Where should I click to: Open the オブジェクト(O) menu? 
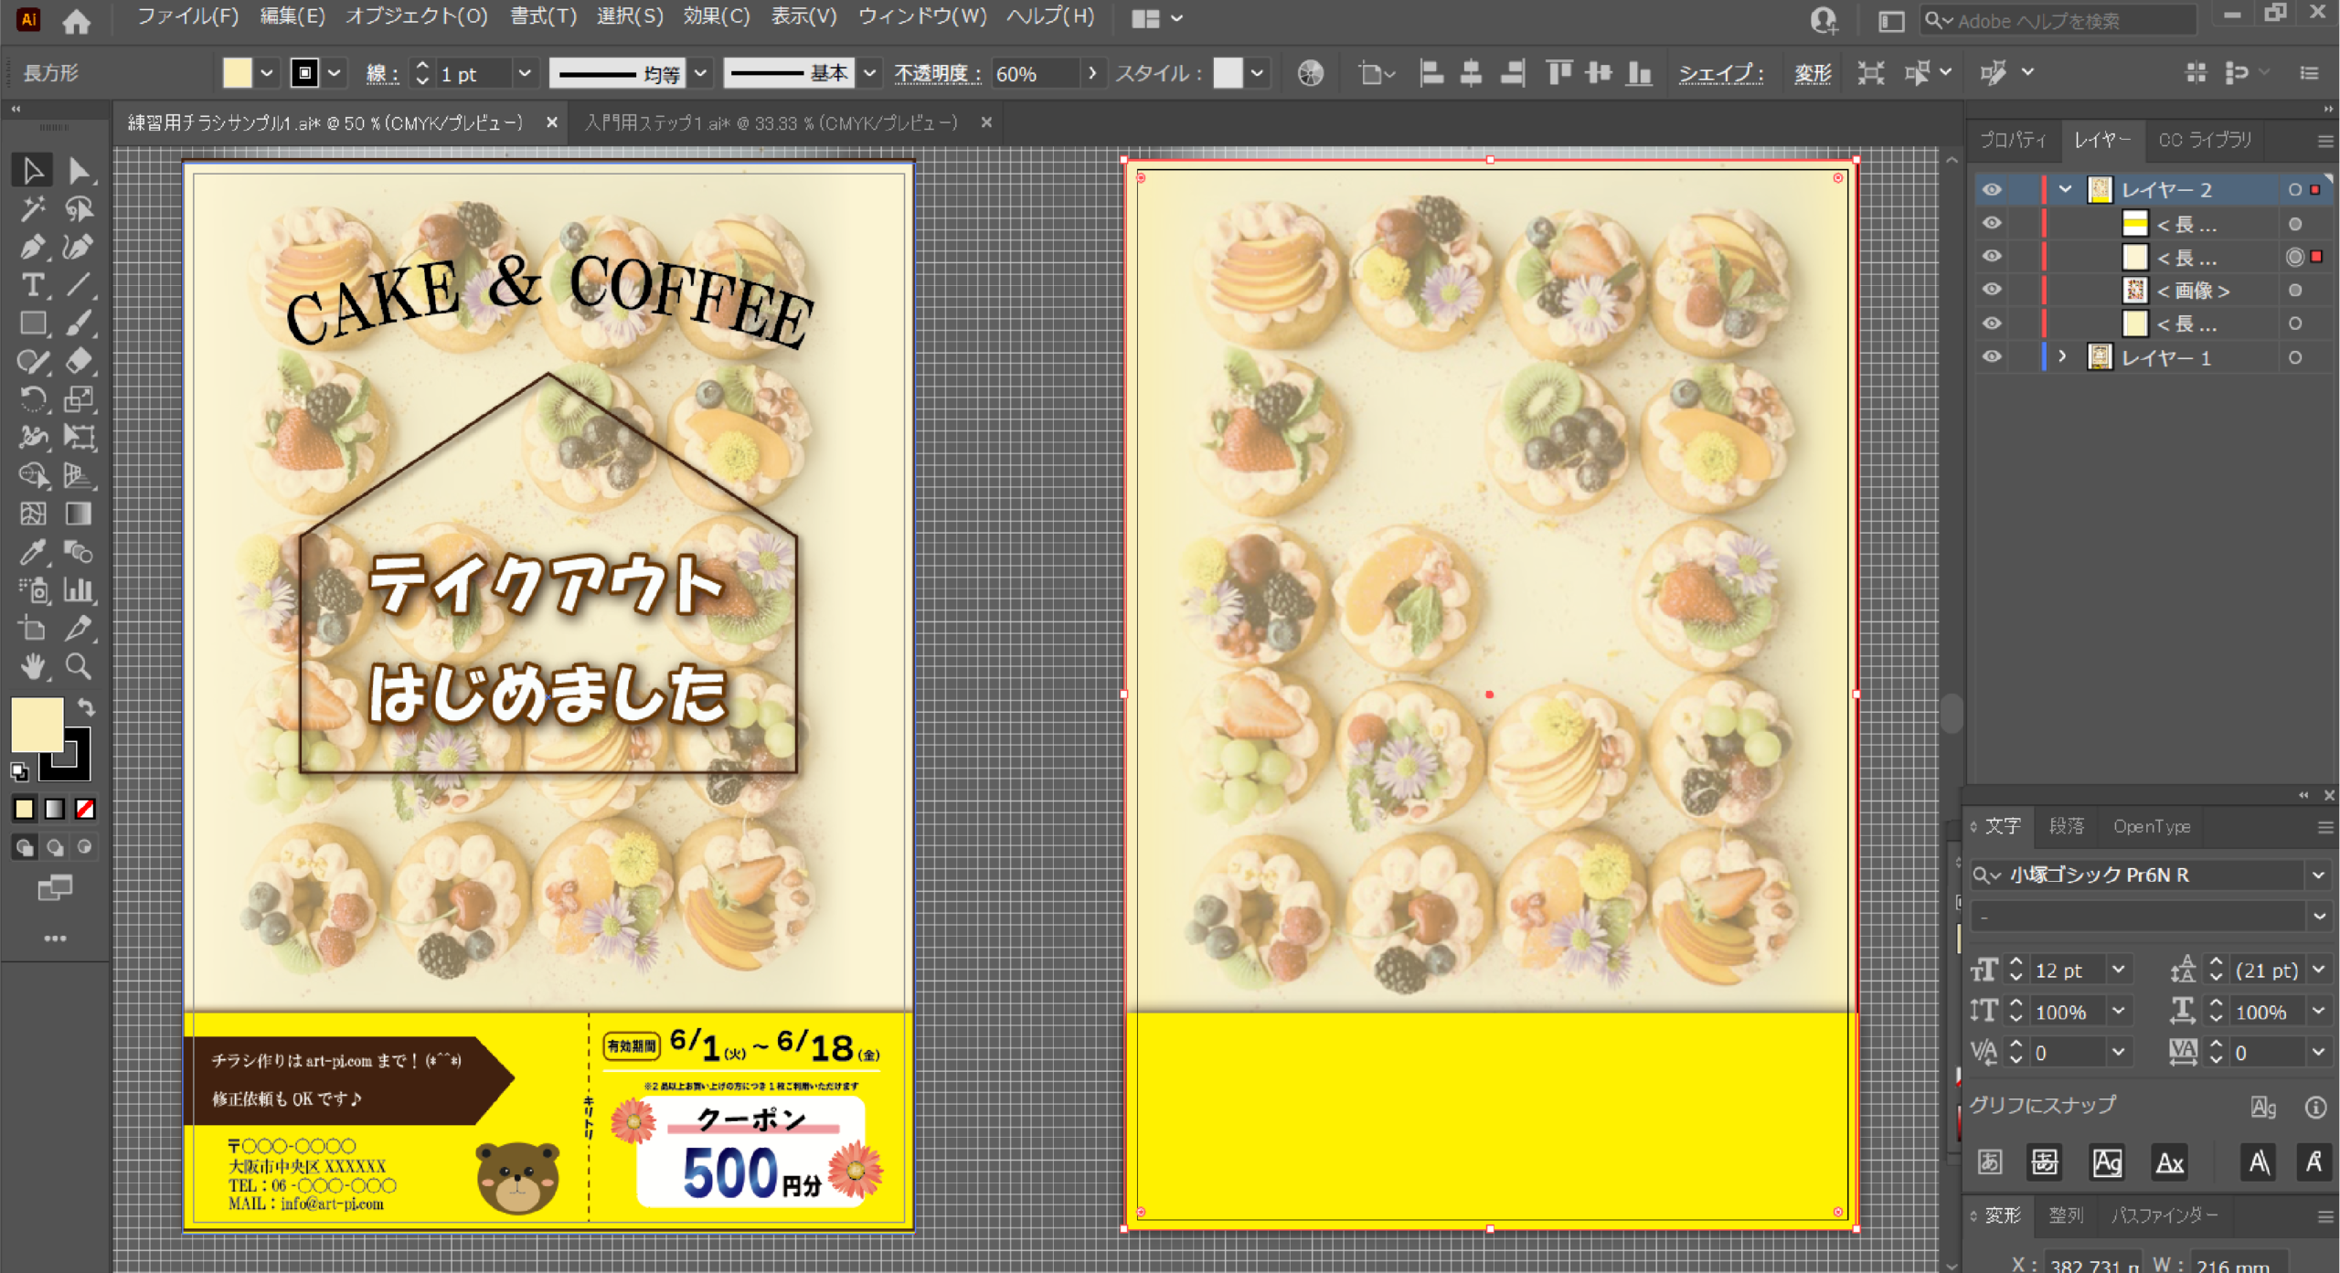click(x=416, y=16)
